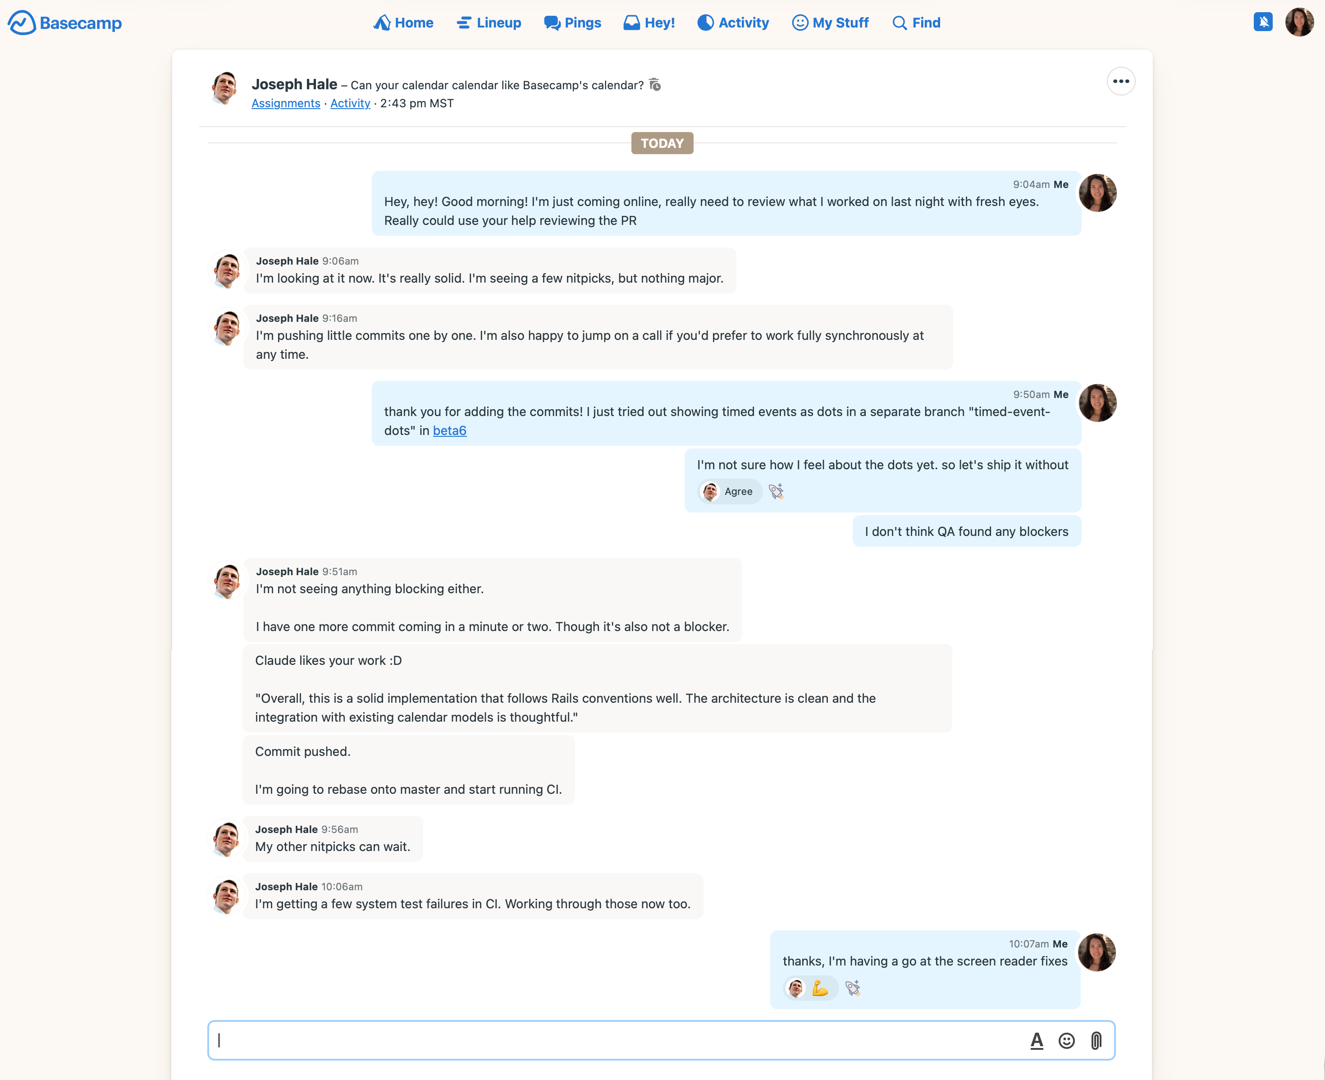Open Pings from the navigation bar

(x=572, y=23)
